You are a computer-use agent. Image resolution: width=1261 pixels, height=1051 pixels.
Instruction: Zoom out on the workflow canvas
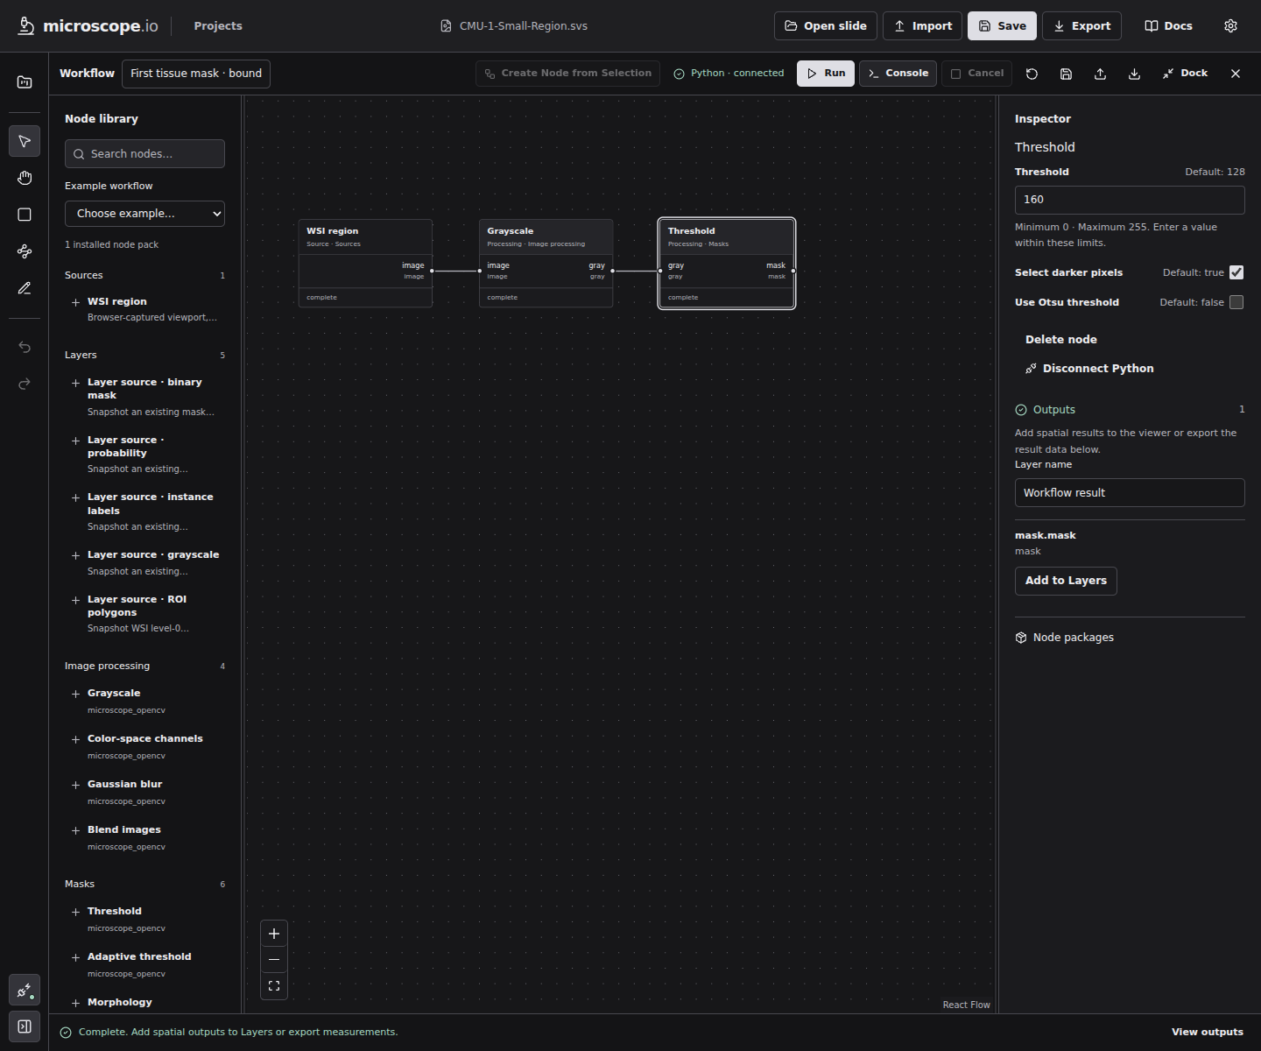(274, 960)
